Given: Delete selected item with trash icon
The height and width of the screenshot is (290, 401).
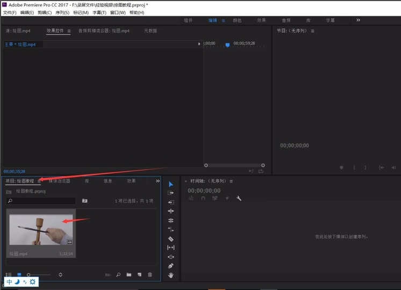Looking at the screenshot, I should tap(150, 274).
